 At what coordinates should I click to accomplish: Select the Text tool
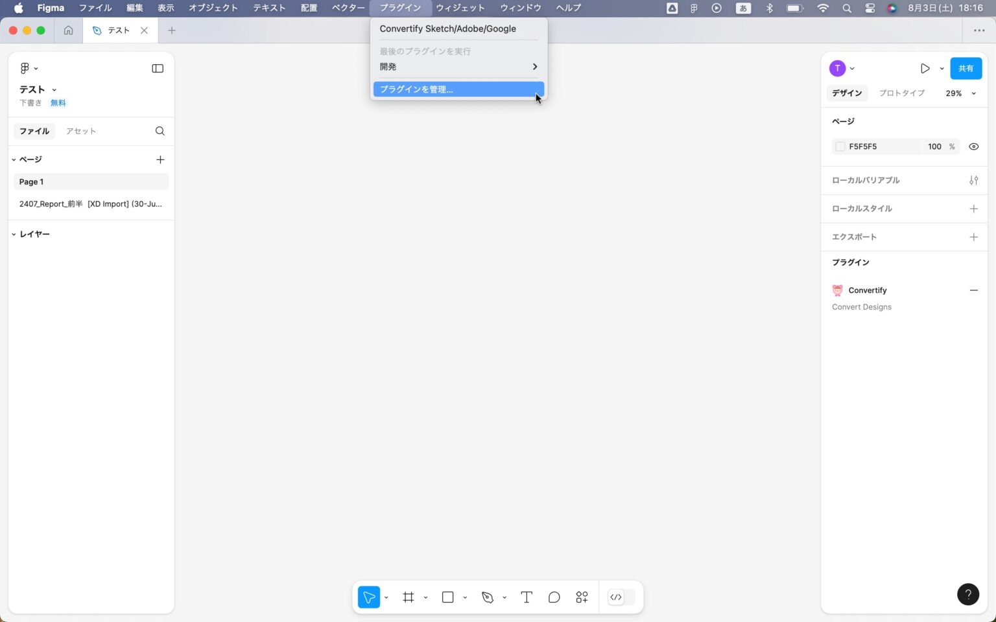(527, 597)
